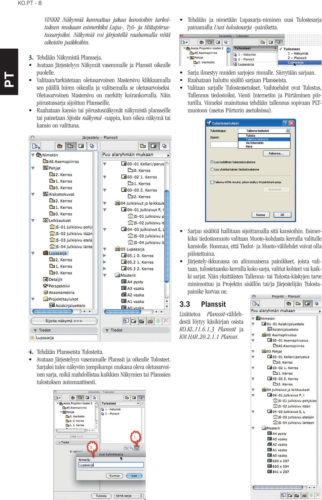Click Layout Book icon in Järjestely - Planssit left toolbar
This screenshot has height=500, width=322.
(81, 146)
